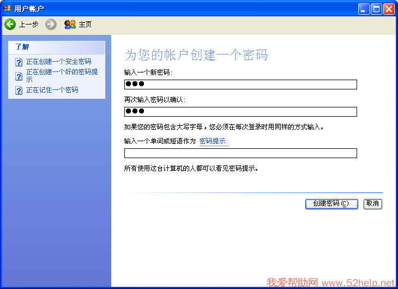Focus the 输入一个新密码 password field
This screenshot has width=398, height=289.
240,85
